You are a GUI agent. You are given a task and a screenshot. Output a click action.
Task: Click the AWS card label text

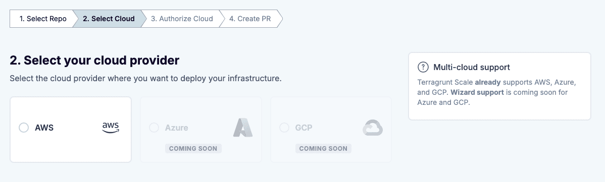point(44,128)
